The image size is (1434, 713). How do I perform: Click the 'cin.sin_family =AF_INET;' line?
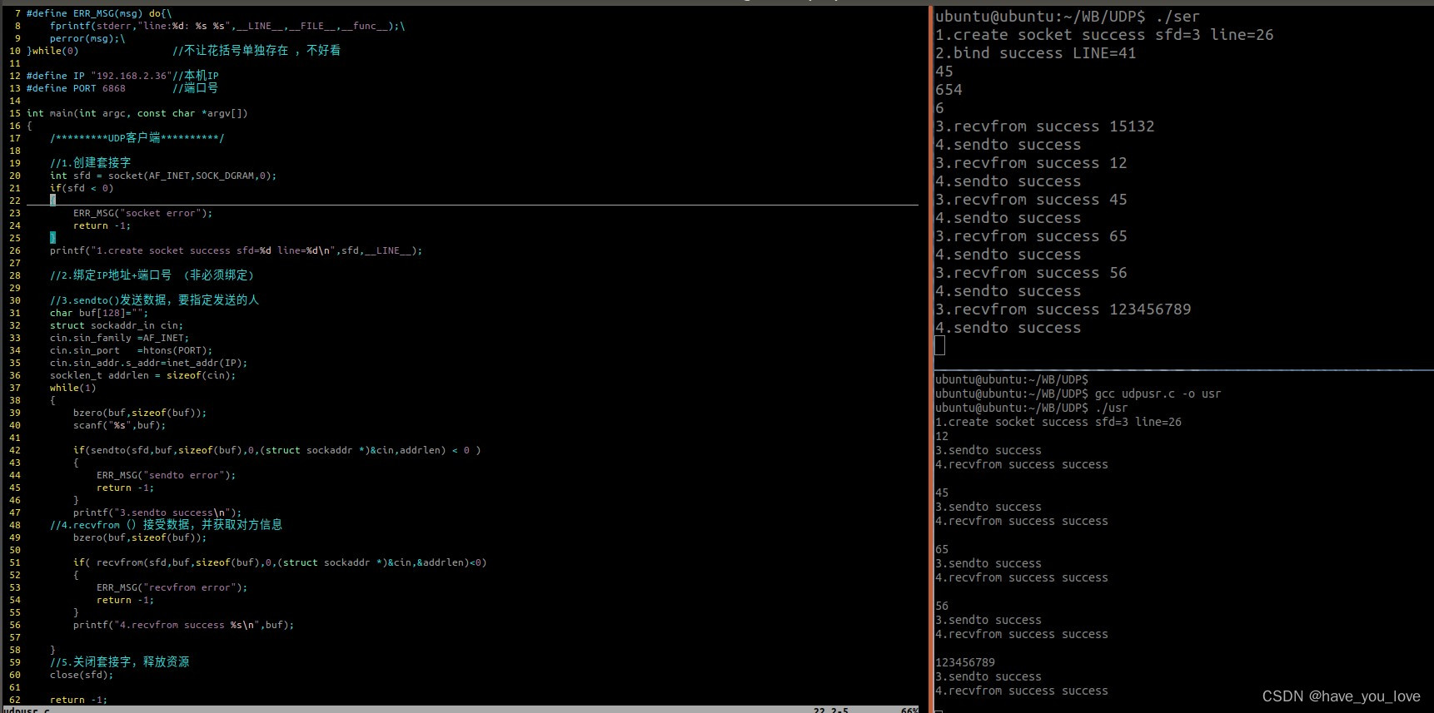coord(119,338)
